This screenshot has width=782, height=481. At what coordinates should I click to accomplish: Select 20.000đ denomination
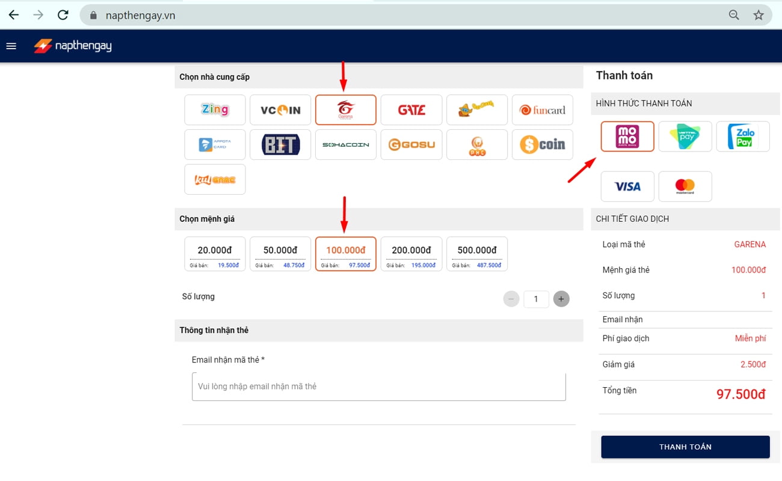pyautogui.click(x=215, y=254)
